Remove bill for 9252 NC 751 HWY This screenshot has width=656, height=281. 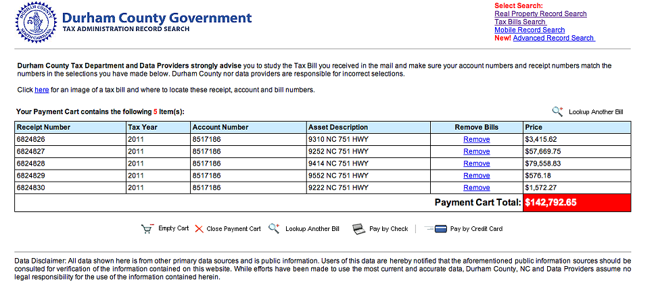click(x=477, y=151)
